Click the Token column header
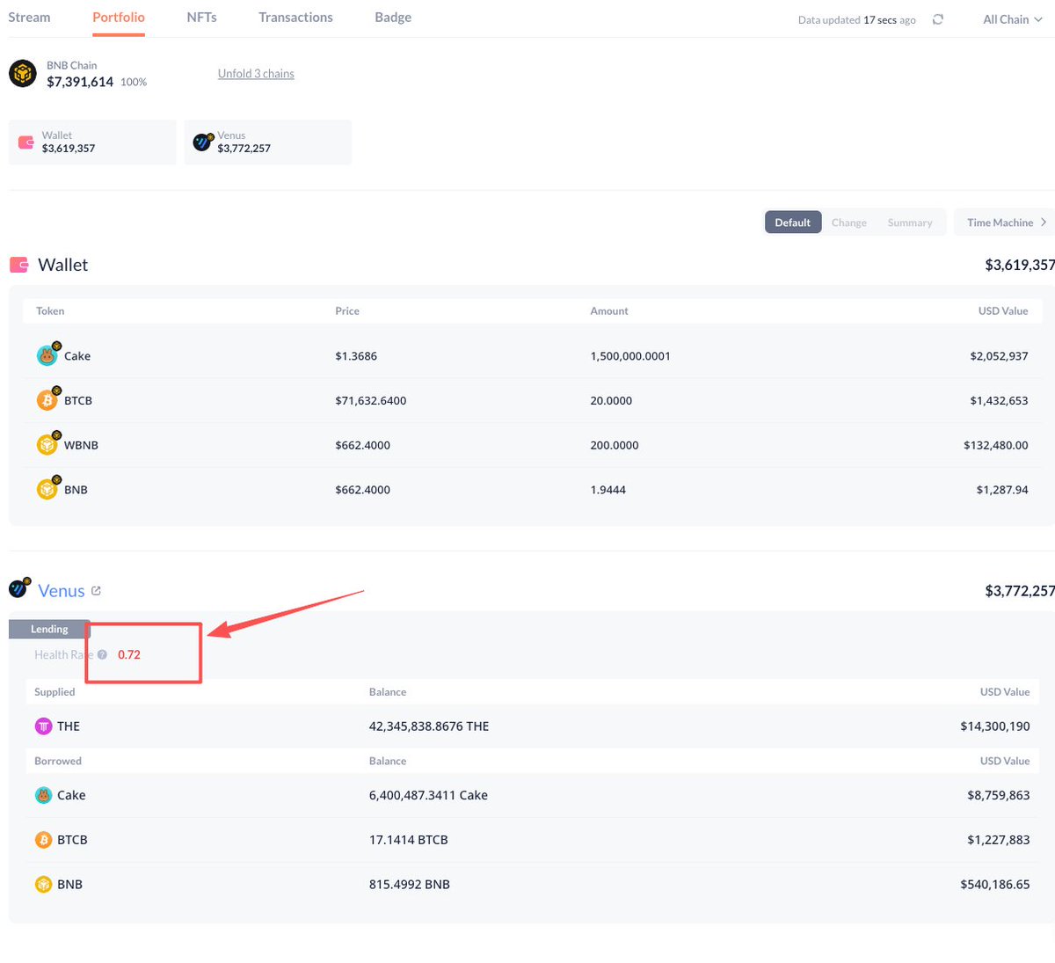The image size is (1055, 963). pyautogui.click(x=50, y=311)
